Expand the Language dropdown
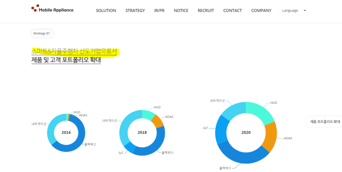342x172 pixels. pos(293,11)
